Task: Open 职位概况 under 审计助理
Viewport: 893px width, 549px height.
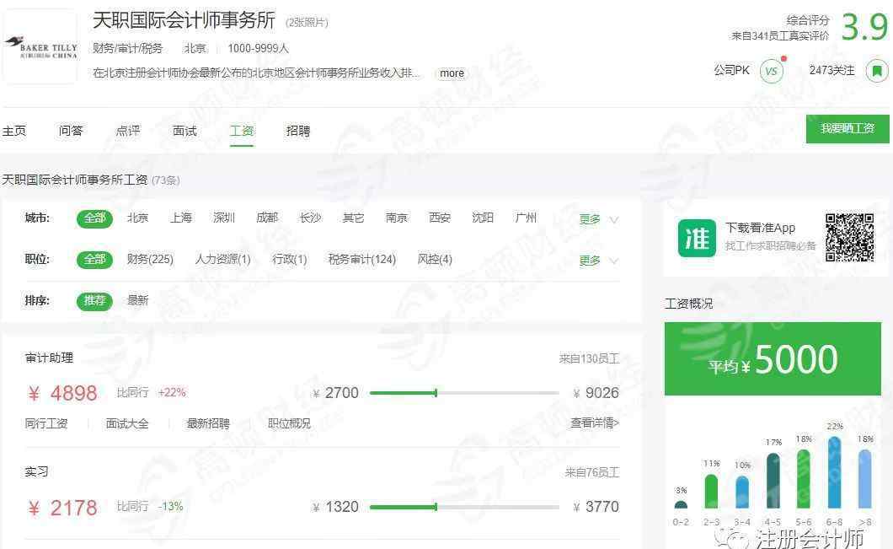Action: click(289, 423)
